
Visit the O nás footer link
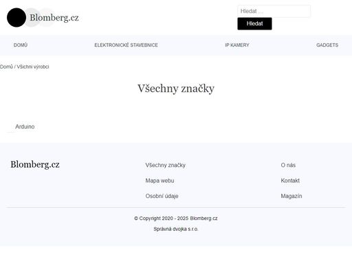(288, 165)
